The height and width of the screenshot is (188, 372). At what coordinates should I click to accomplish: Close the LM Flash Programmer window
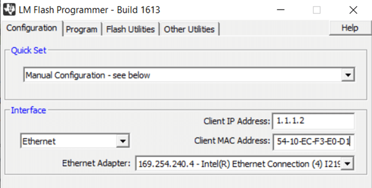point(353,10)
